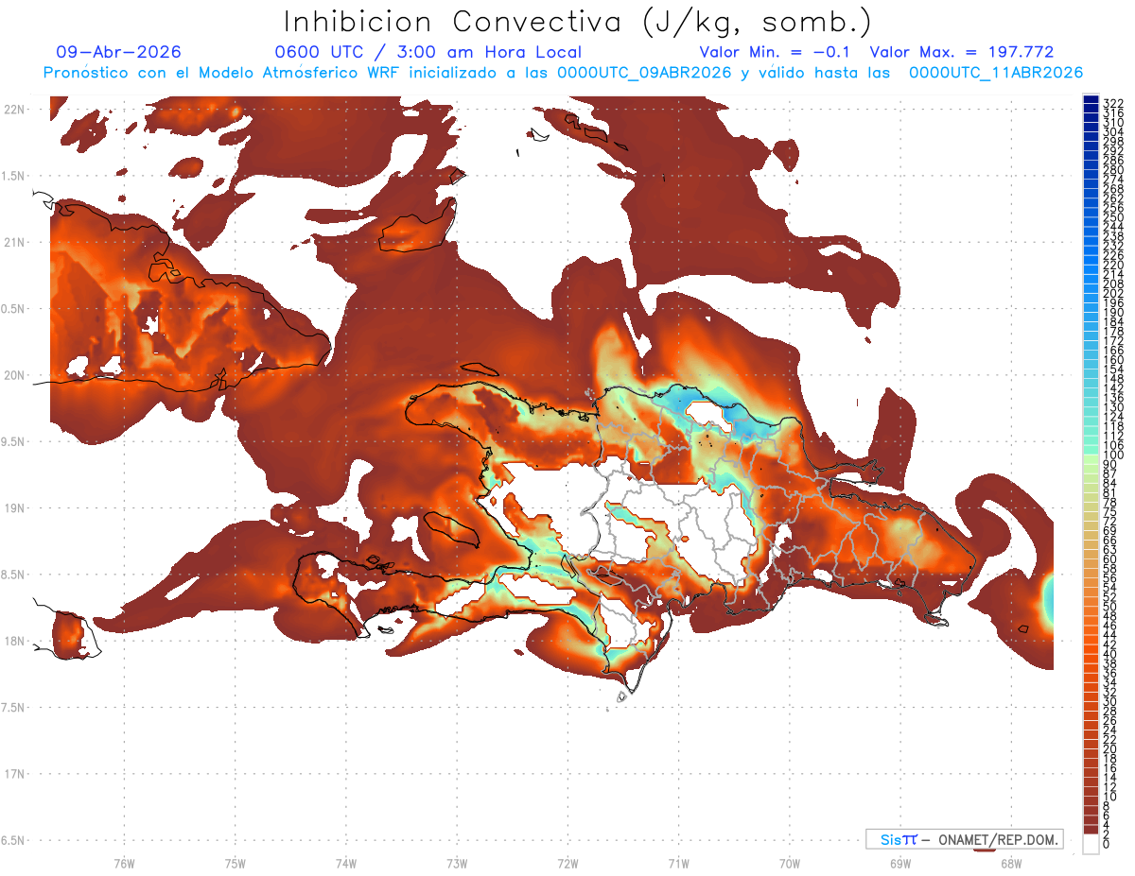The height and width of the screenshot is (876, 1135).
Task: Click the ONAMET/REP.DOM. credit box
Action: click(963, 839)
